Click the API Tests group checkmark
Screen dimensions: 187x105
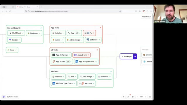[x=111, y=71]
